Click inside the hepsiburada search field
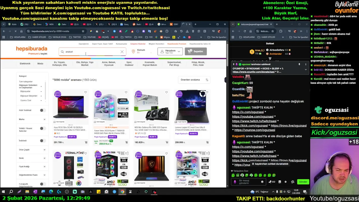The height and width of the screenshot is (202, 359). (93, 52)
